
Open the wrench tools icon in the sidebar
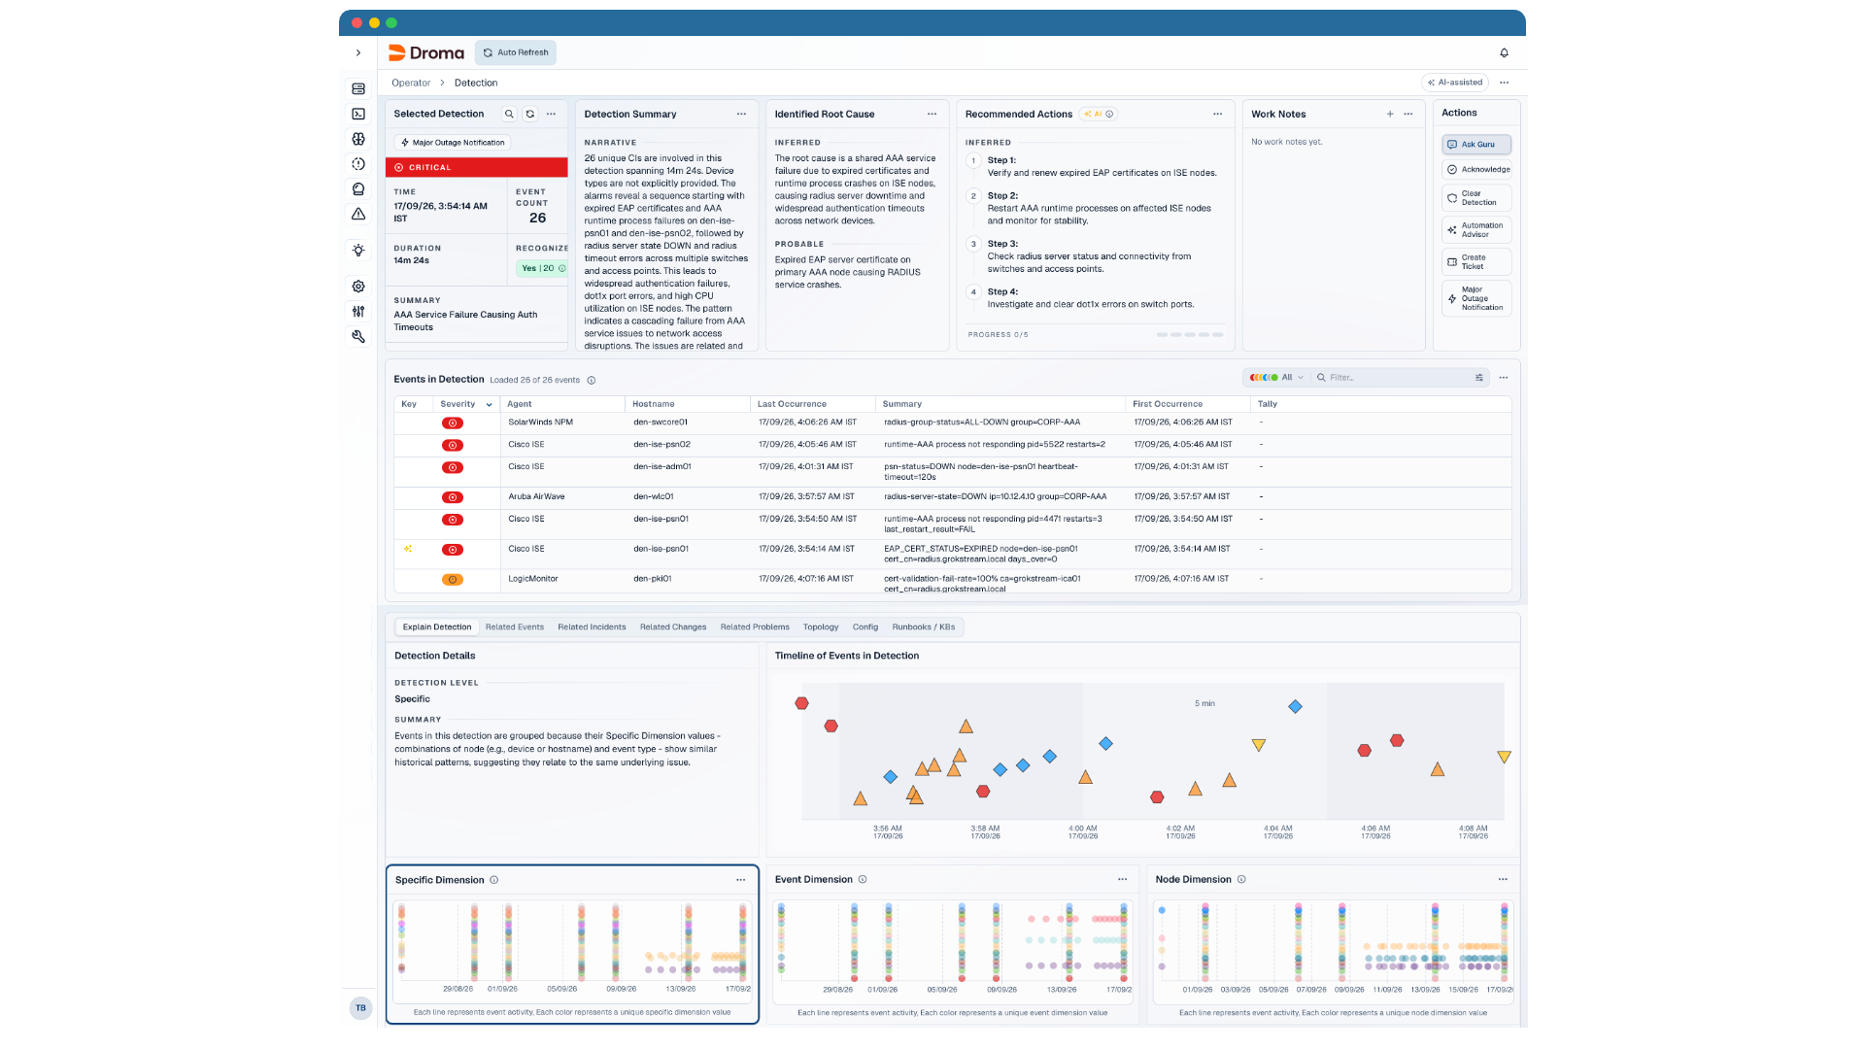[358, 336]
